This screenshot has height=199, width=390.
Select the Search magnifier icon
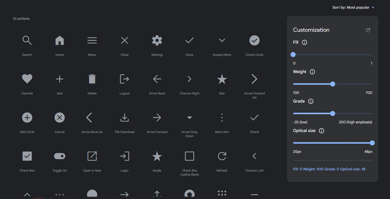(x=27, y=40)
